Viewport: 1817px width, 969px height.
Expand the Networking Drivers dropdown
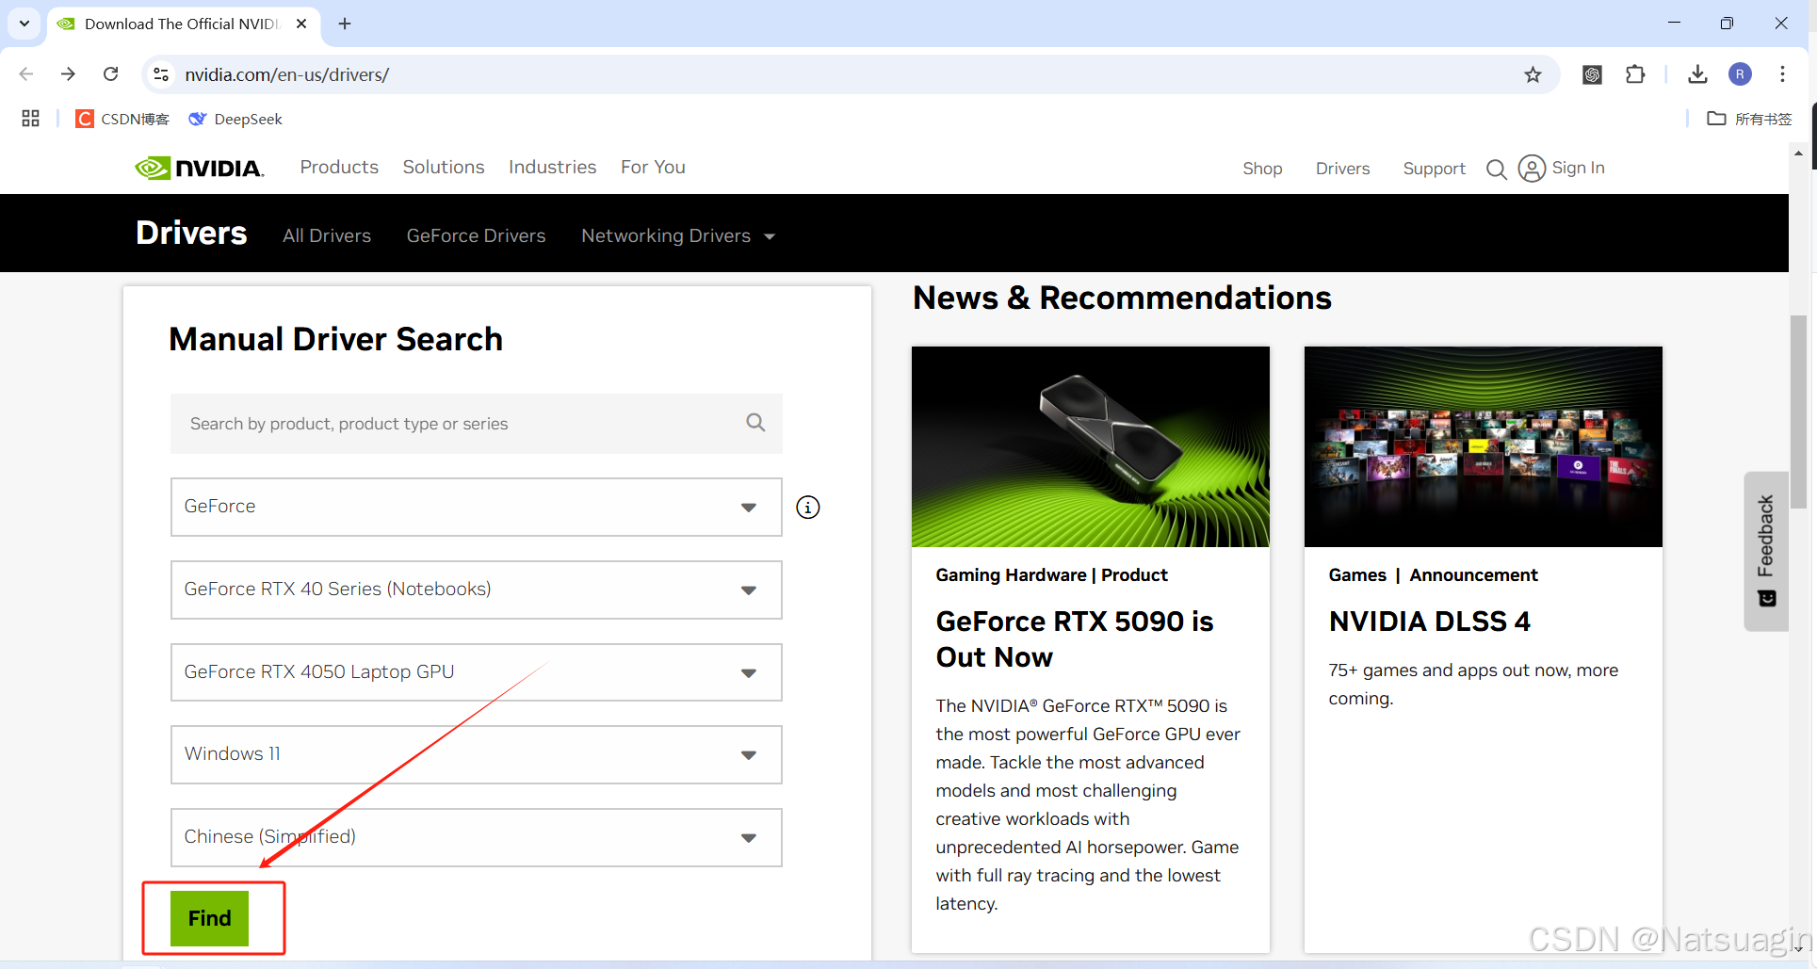[677, 235]
